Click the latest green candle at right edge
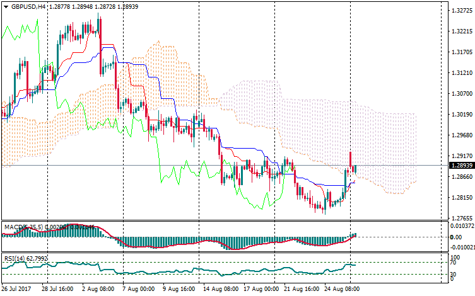 [355, 168]
